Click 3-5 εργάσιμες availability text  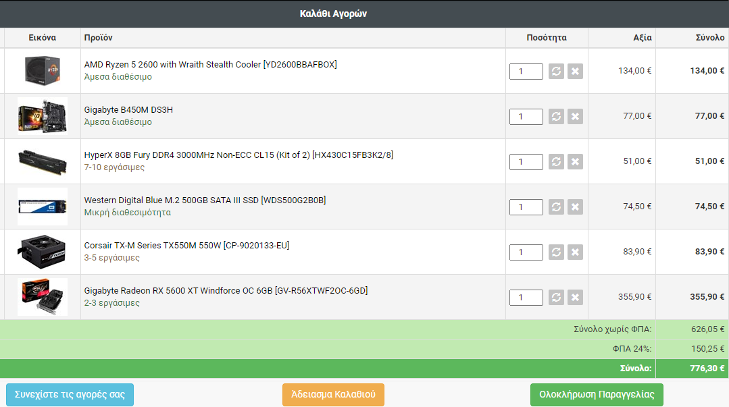pyautogui.click(x=111, y=257)
